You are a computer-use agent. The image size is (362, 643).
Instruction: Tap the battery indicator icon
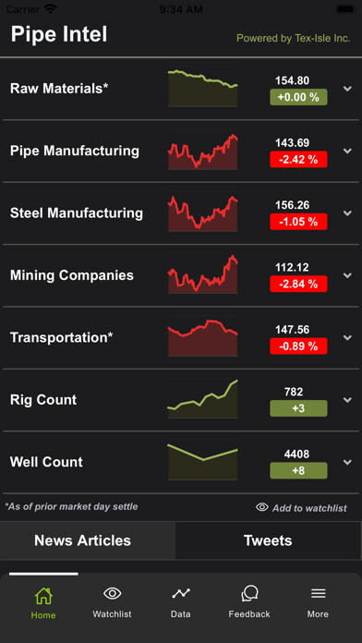(x=345, y=8)
